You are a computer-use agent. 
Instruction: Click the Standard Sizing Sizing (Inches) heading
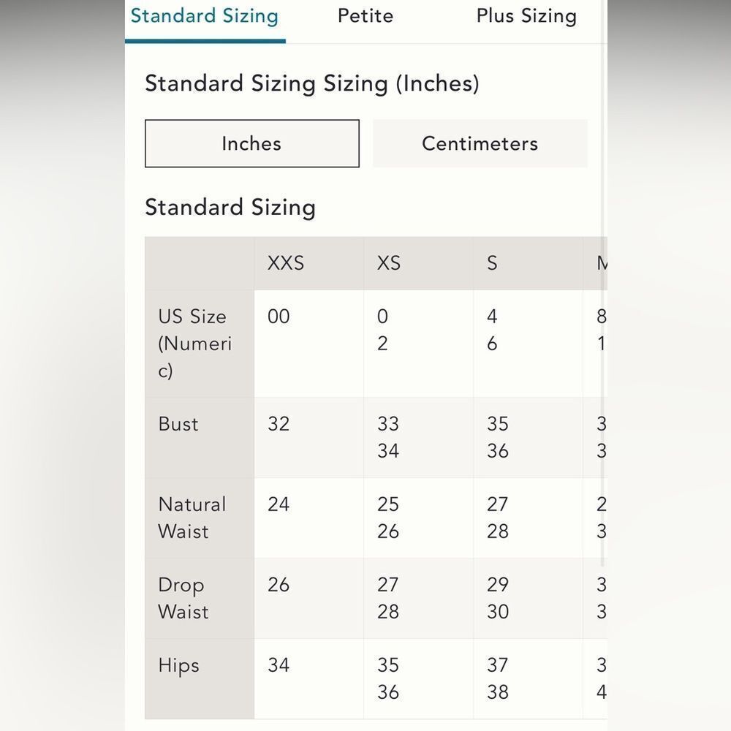pyautogui.click(x=312, y=84)
